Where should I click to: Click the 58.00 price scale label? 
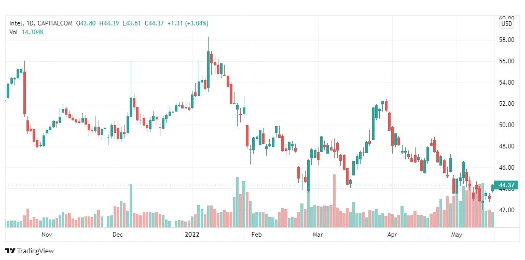(507, 40)
